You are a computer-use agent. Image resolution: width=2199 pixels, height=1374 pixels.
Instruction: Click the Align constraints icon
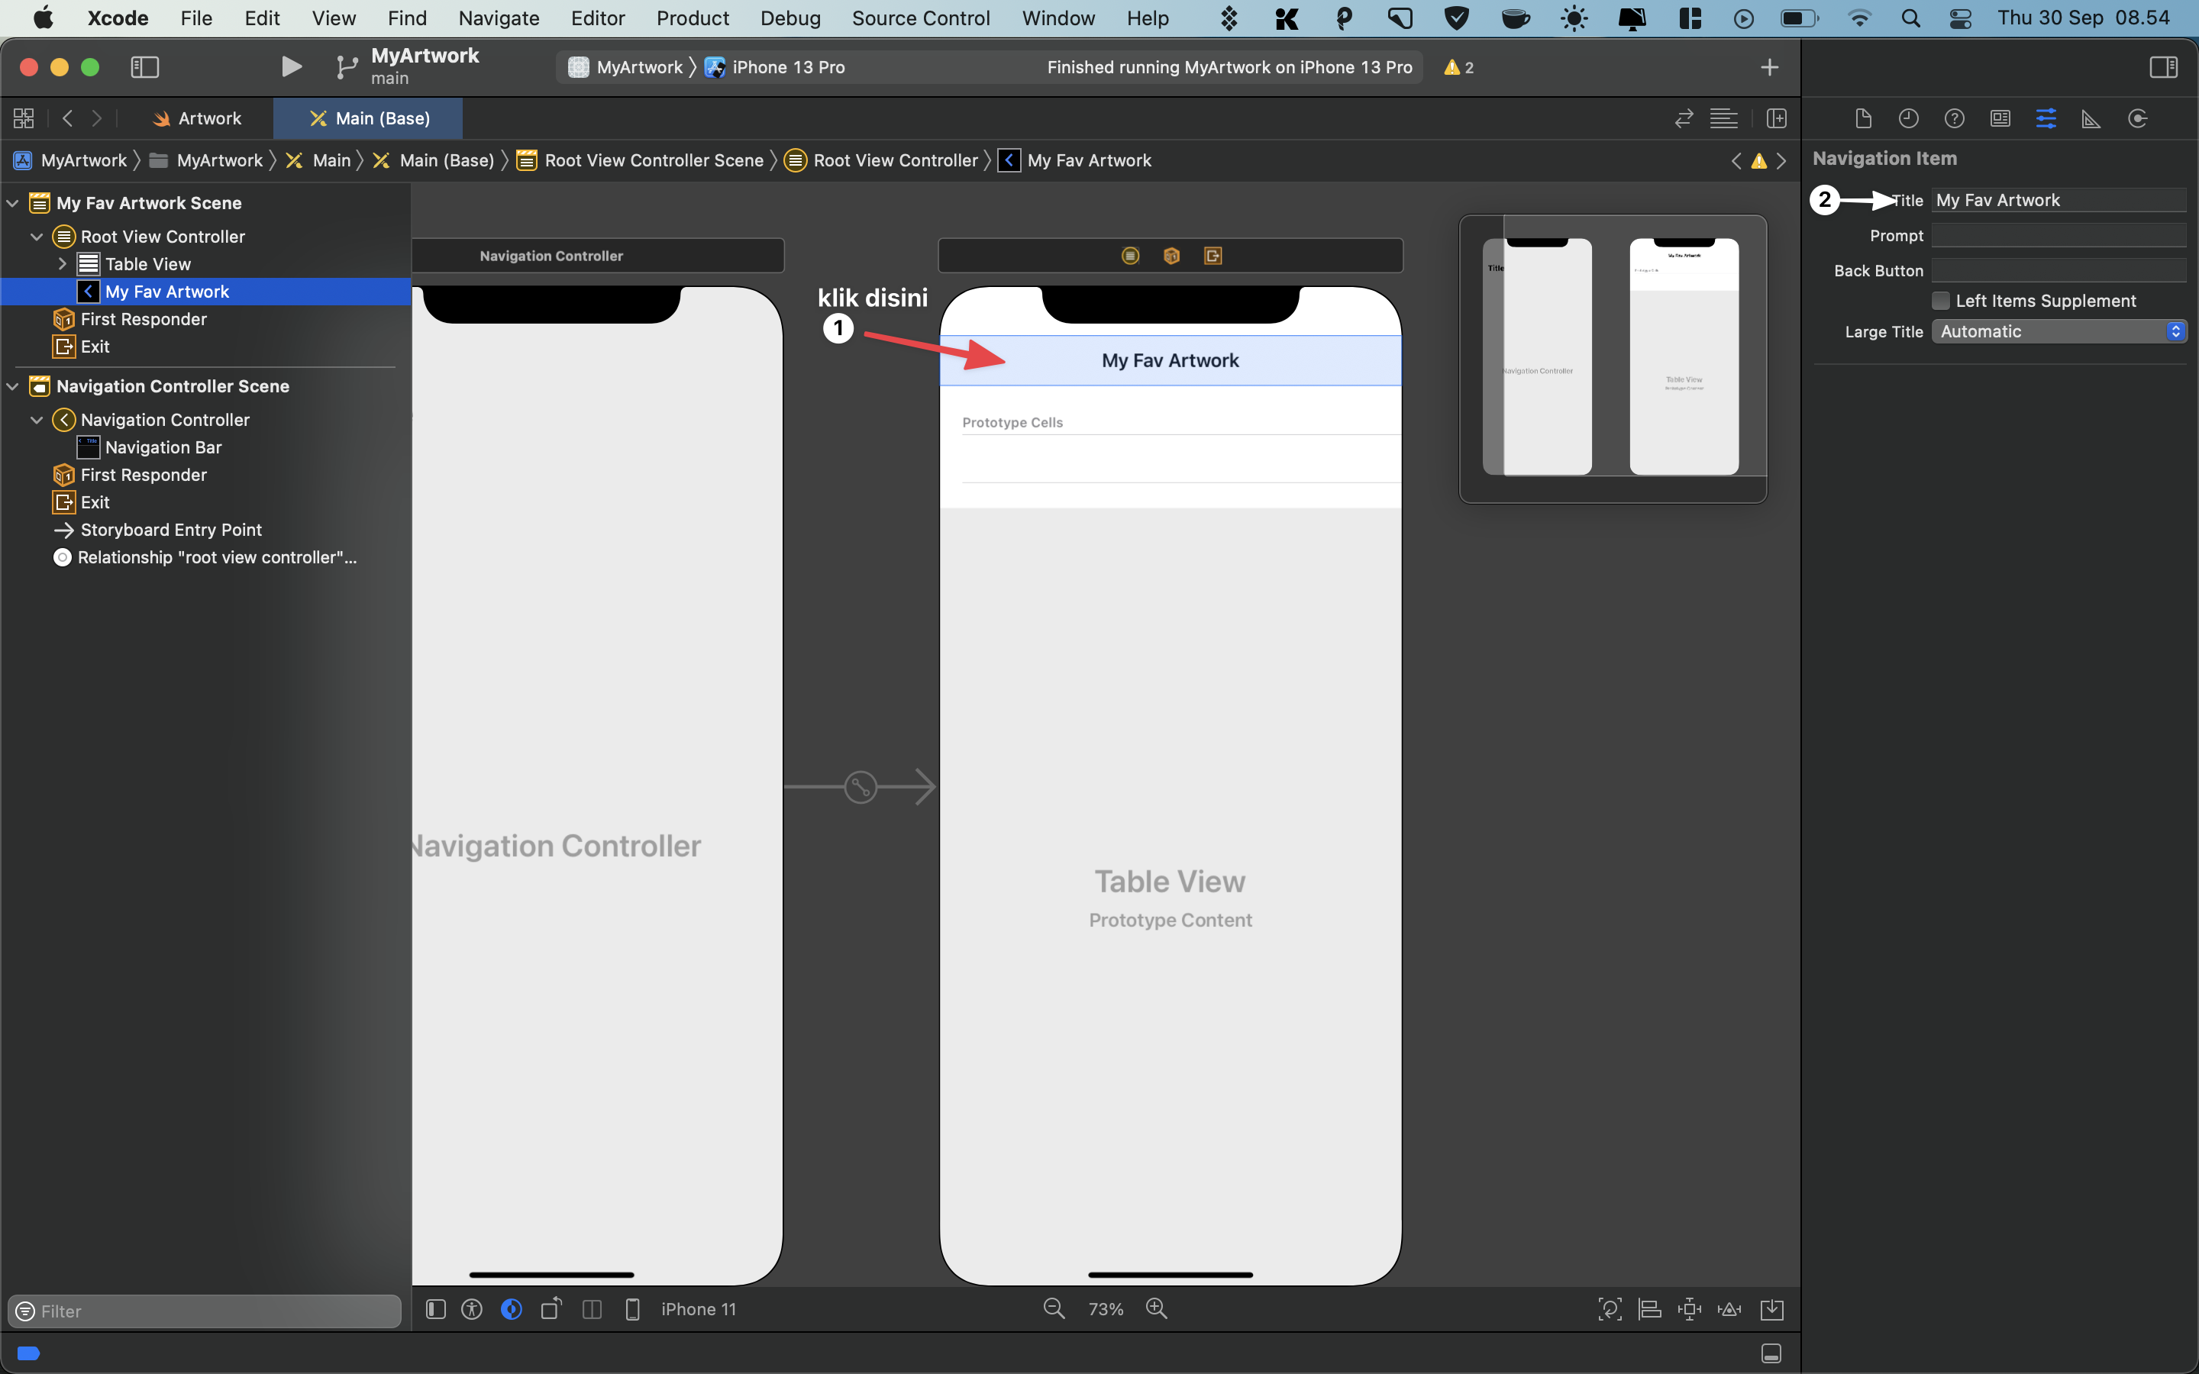pyautogui.click(x=1649, y=1308)
